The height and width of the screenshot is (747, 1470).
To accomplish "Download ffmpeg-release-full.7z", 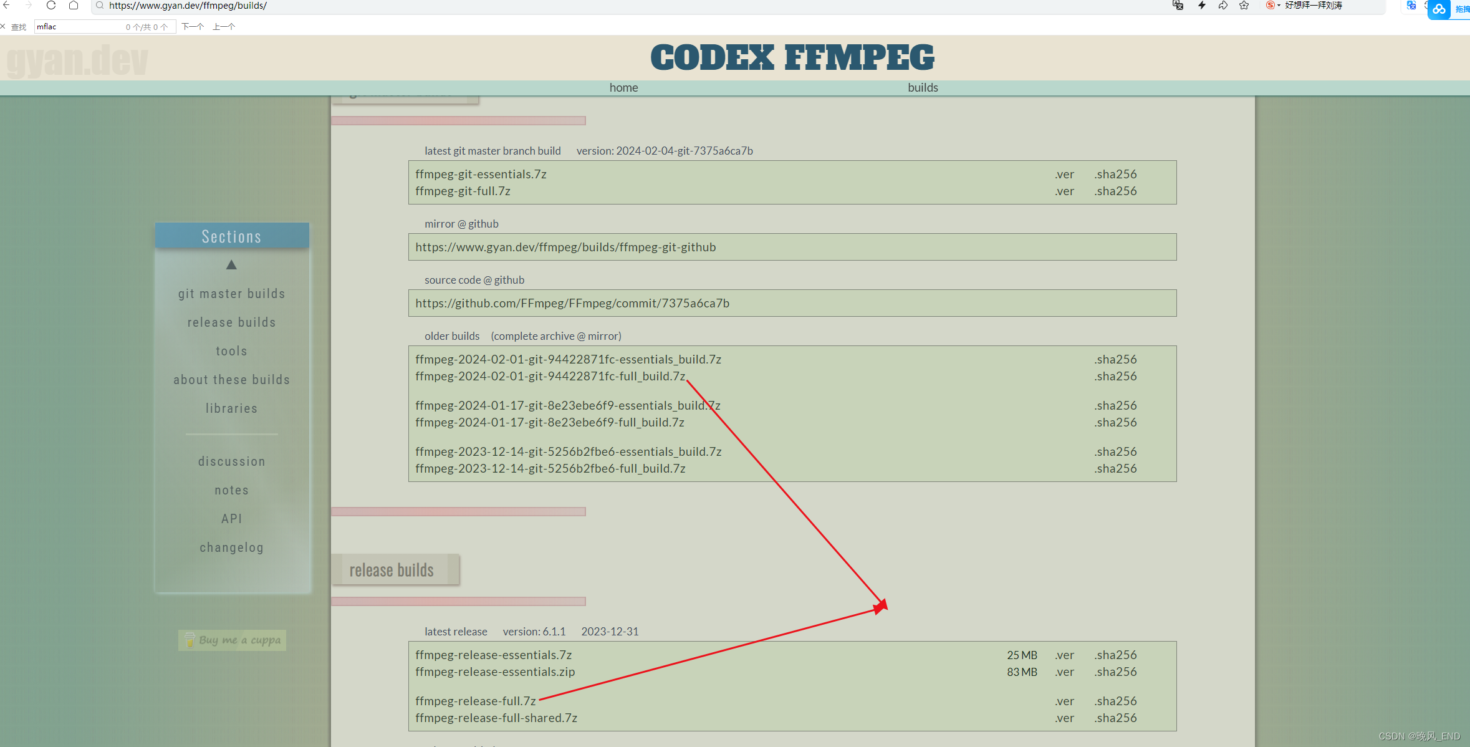I will coord(476,701).
